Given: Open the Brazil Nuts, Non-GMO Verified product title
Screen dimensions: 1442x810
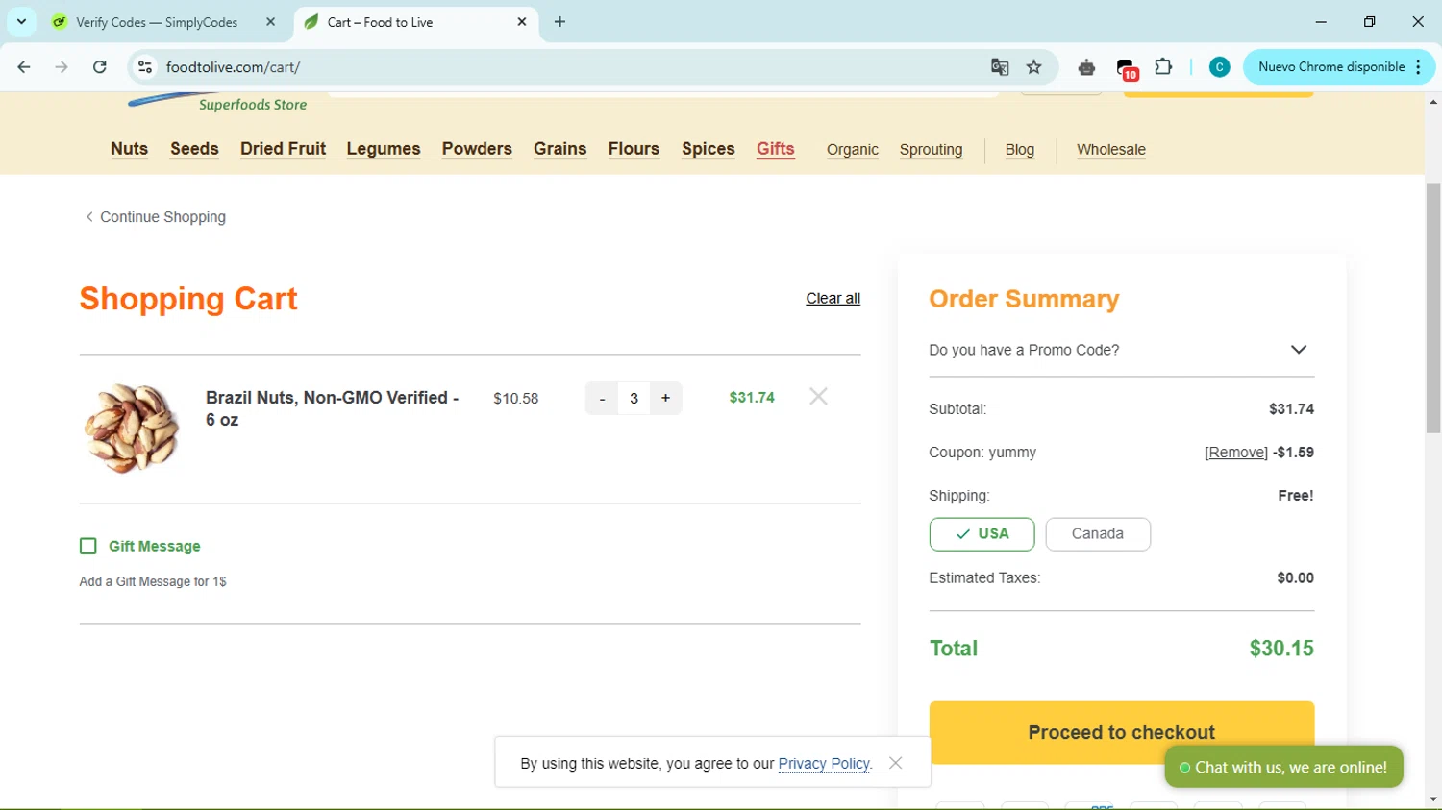Looking at the screenshot, I should coord(332,408).
